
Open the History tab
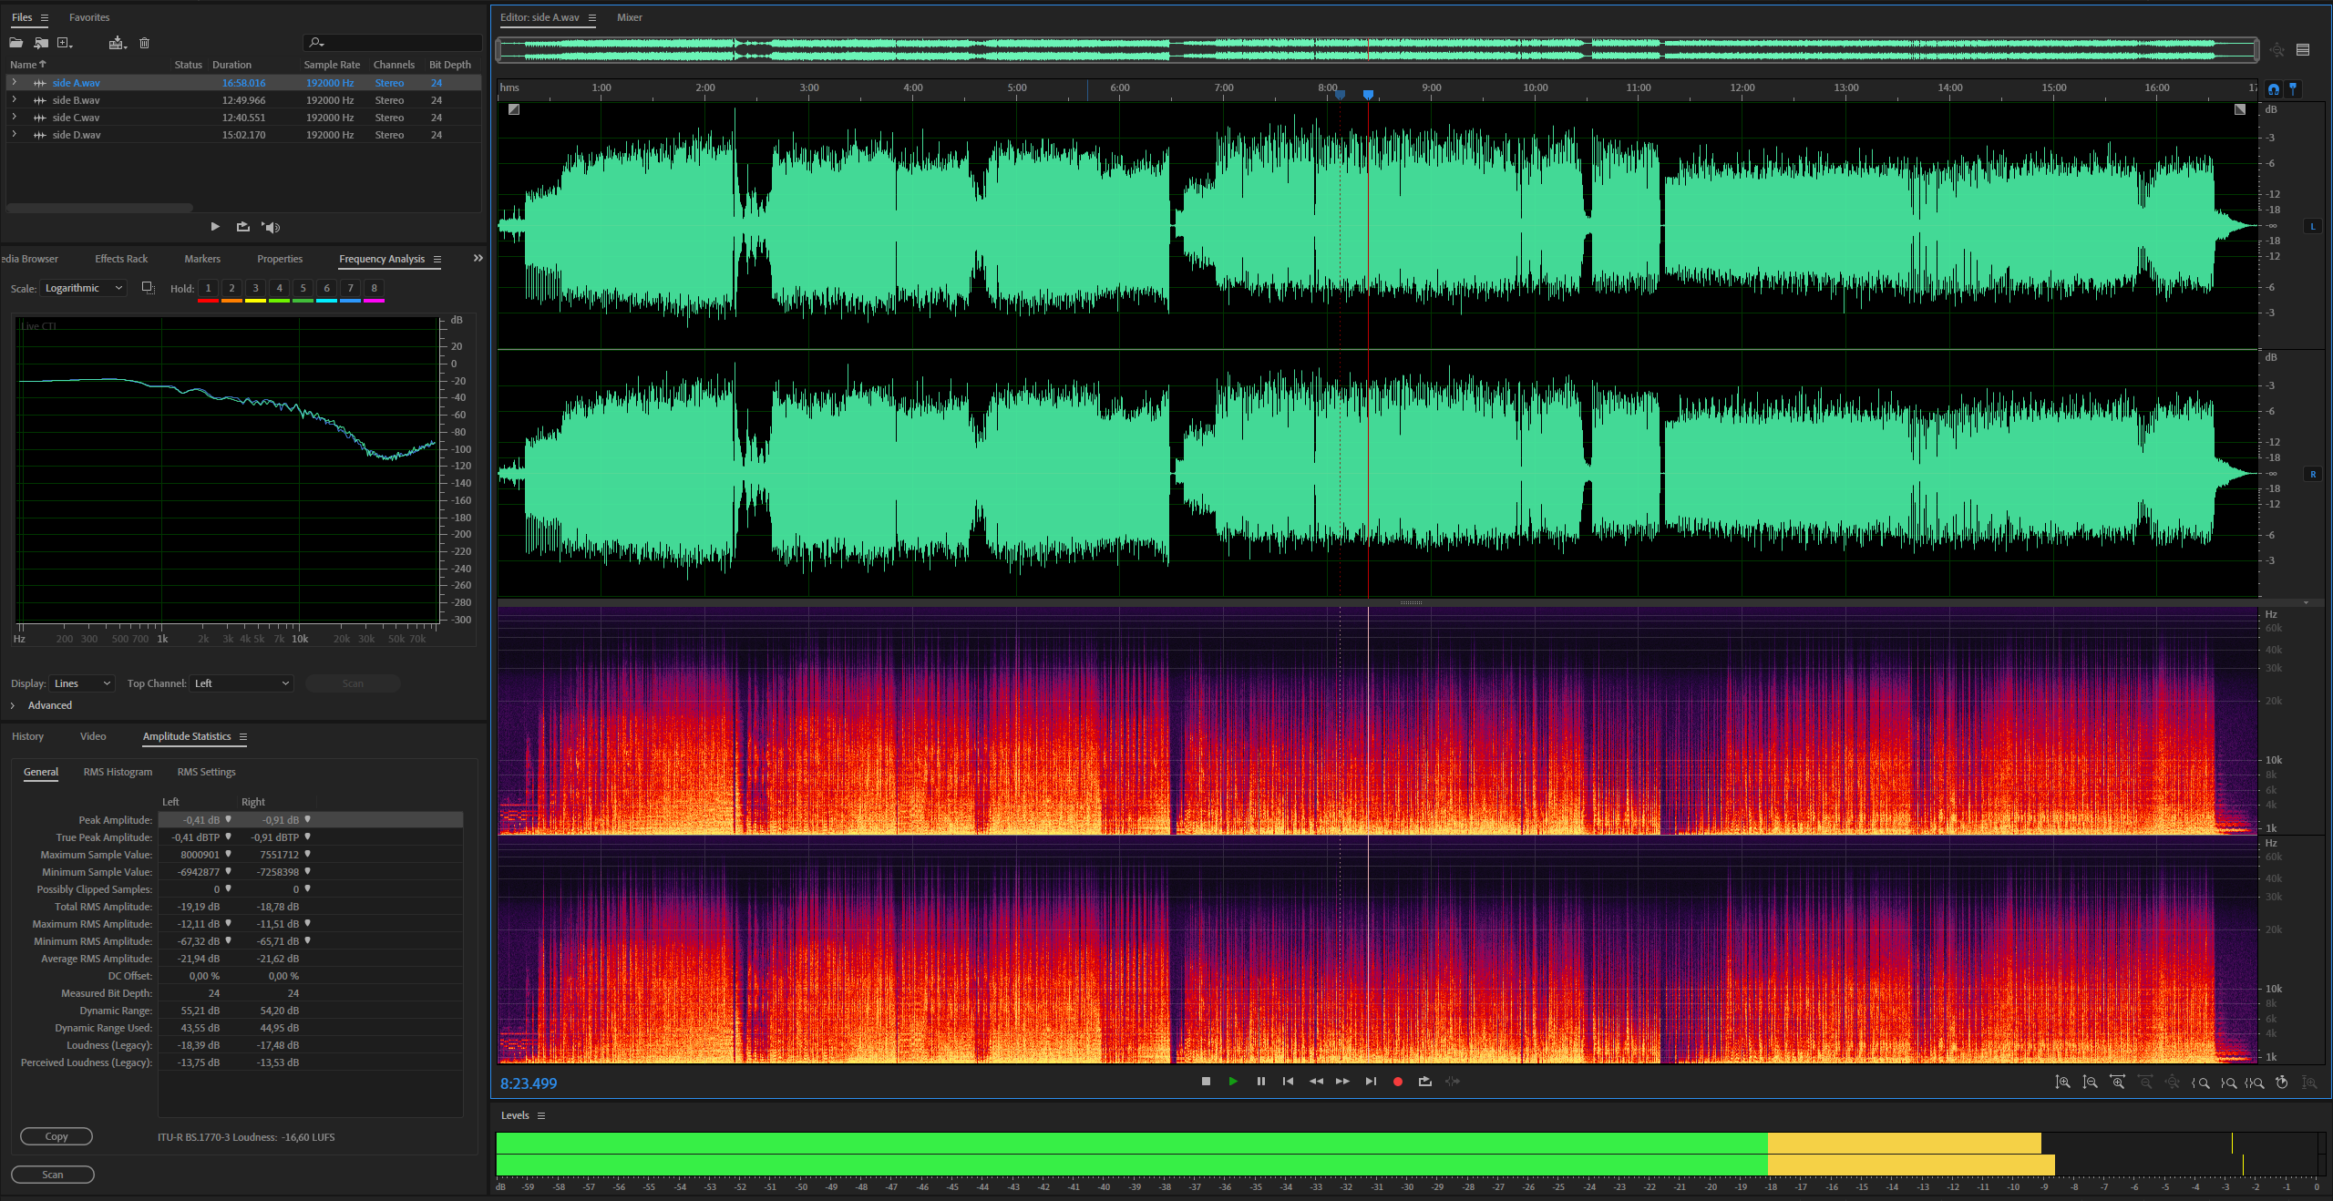tap(27, 736)
